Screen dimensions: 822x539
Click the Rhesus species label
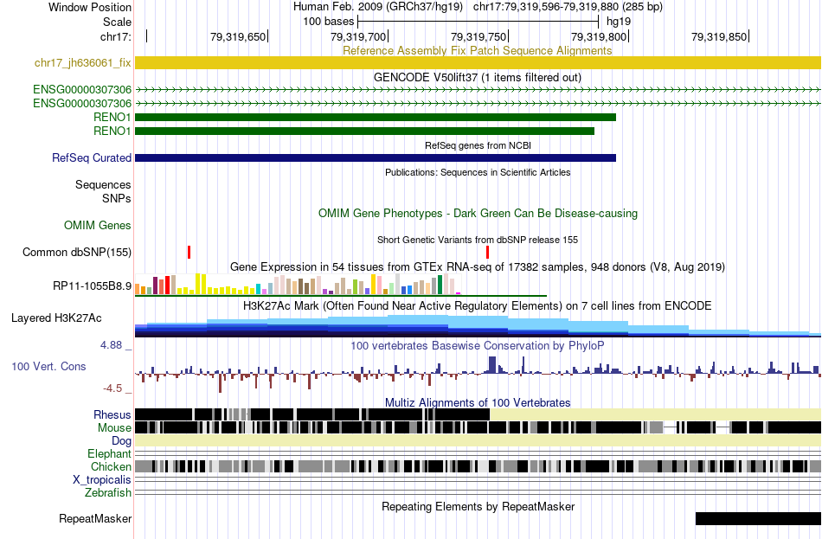click(112, 415)
